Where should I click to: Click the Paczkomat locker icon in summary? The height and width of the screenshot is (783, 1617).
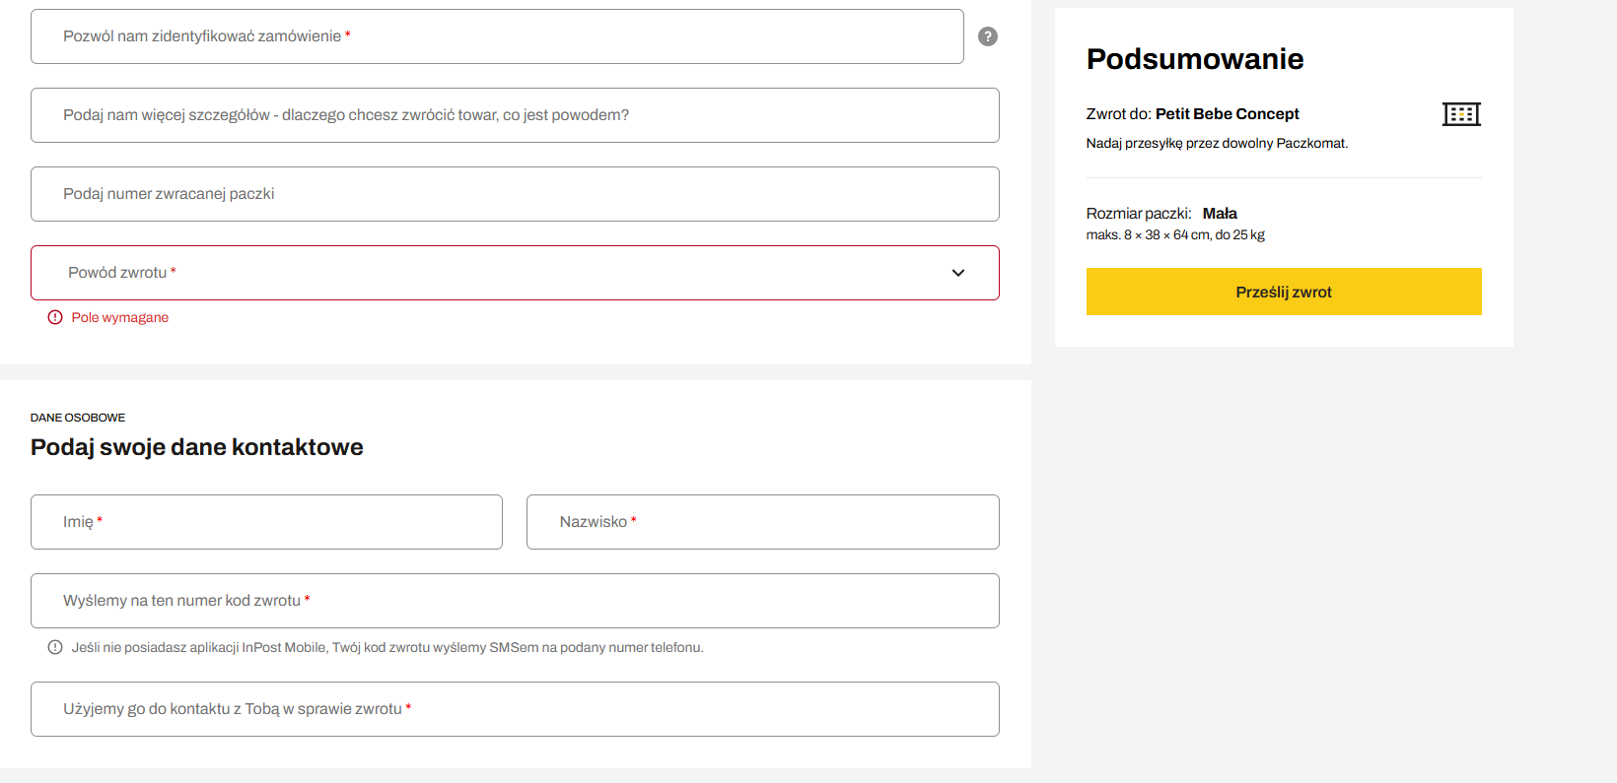pos(1460,114)
